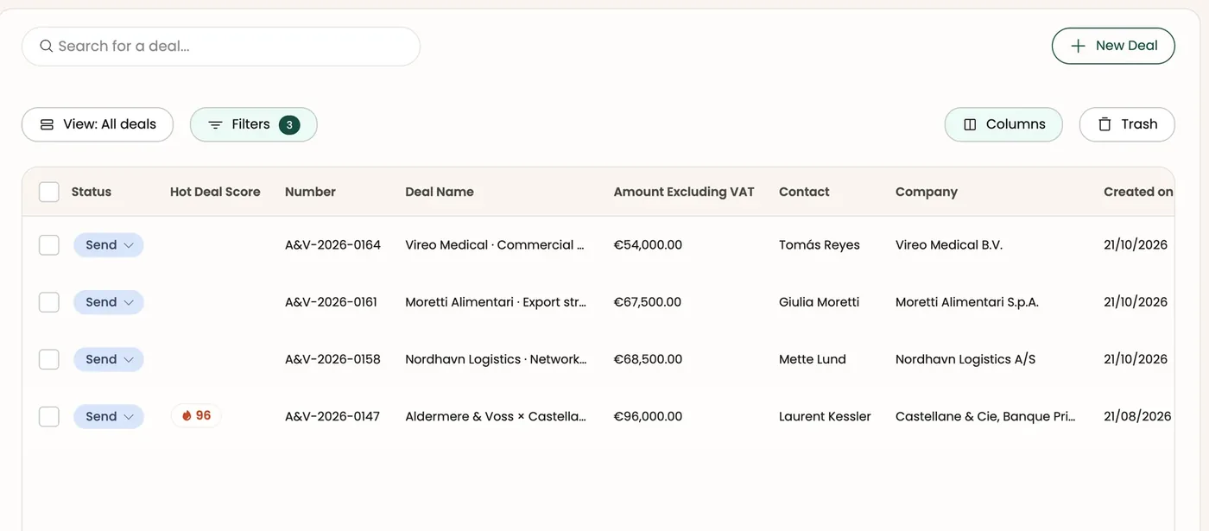Tick the checkbox for Nordhavn Logistics deal
Viewport: 1209px width, 531px height.
point(49,359)
